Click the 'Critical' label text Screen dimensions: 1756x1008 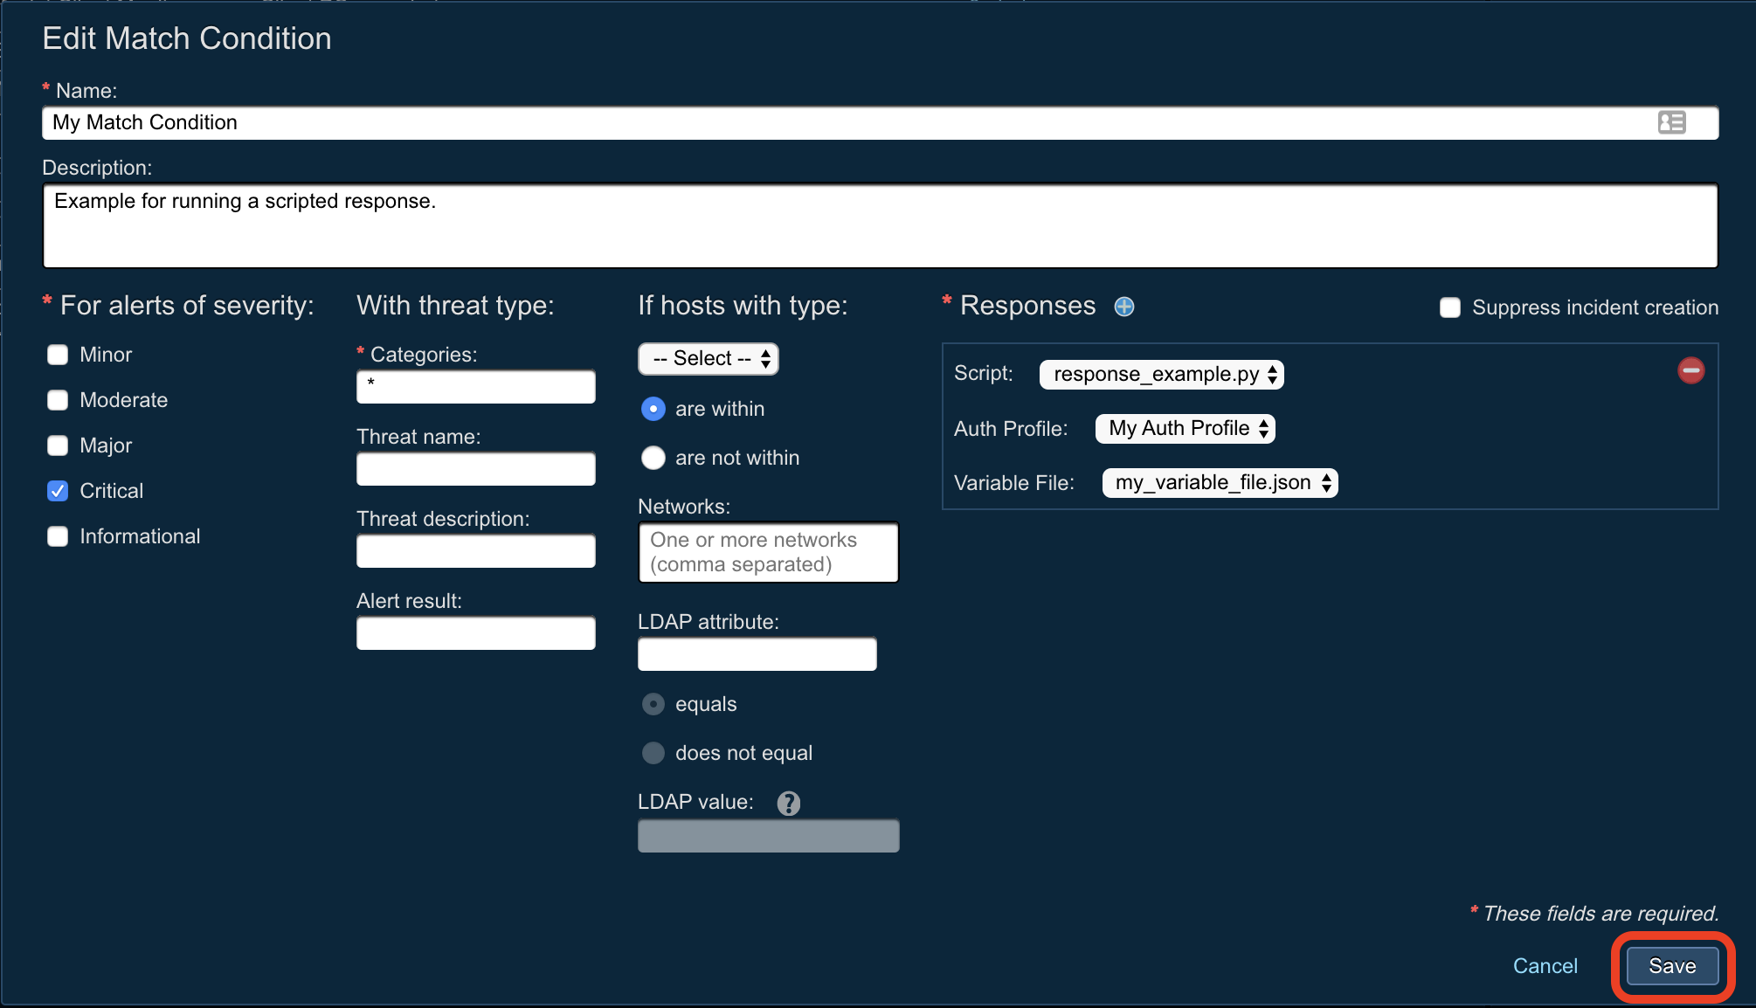pyautogui.click(x=111, y=491)
